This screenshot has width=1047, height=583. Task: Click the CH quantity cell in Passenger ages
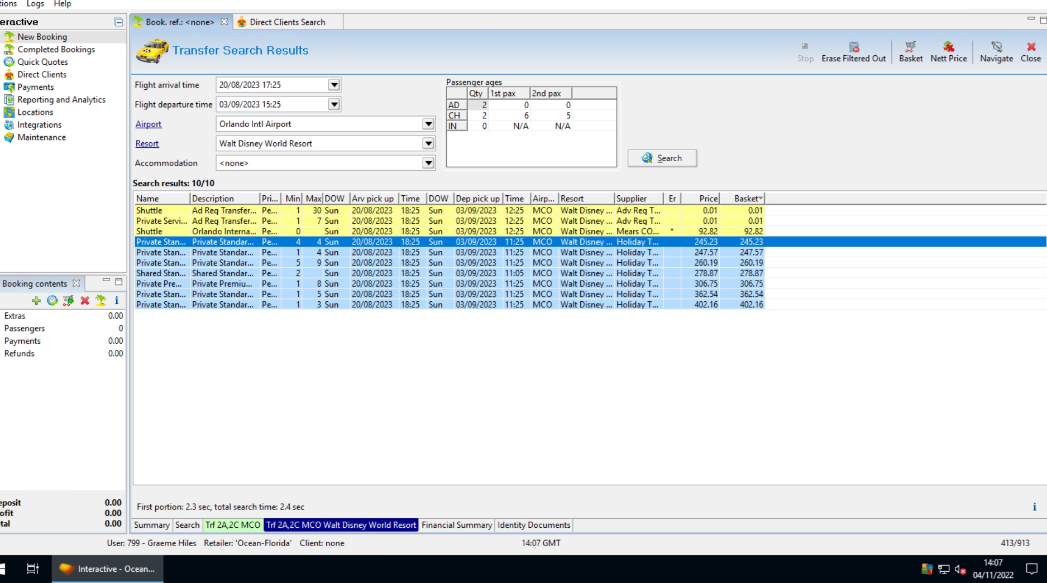coord(477,115)
